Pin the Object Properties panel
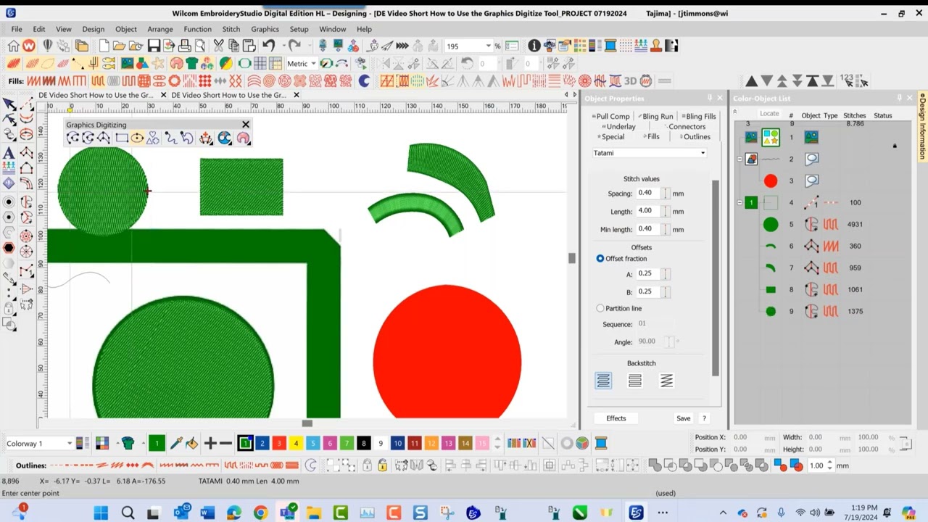The image size is (928, 522). pos(710,98)
